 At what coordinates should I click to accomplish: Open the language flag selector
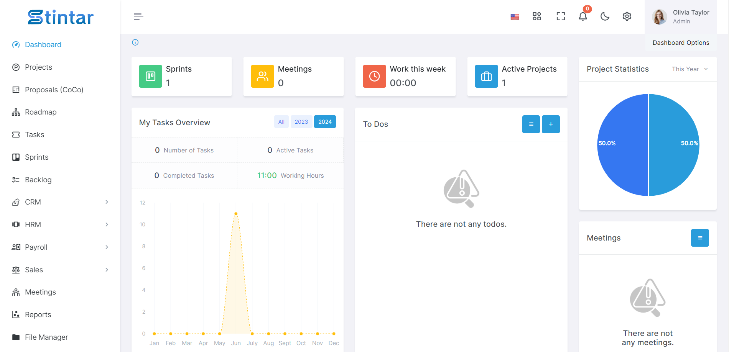(x=515, y=17)
